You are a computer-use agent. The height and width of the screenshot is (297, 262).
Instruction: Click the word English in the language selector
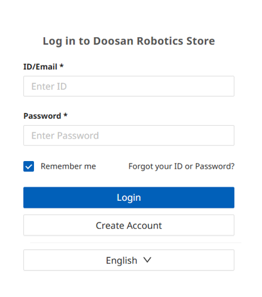coord(121,260)
